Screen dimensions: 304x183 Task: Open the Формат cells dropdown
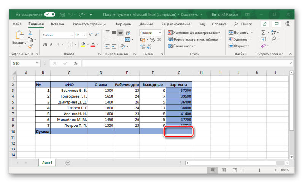239,46
